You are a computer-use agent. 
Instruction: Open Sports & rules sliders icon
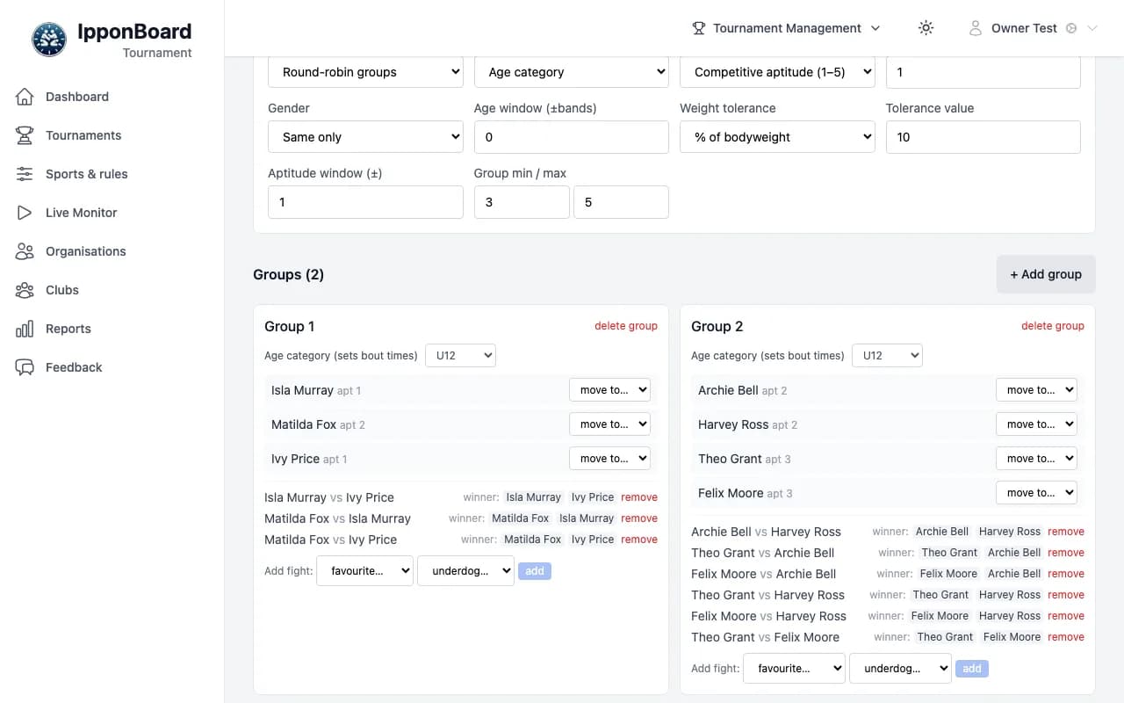pos(25,174)
